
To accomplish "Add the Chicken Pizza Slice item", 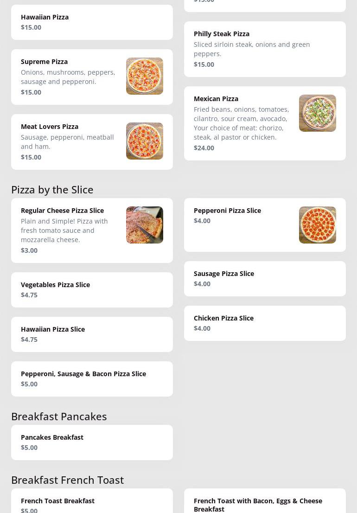I will pyautogui.click(x=265, y=323).
